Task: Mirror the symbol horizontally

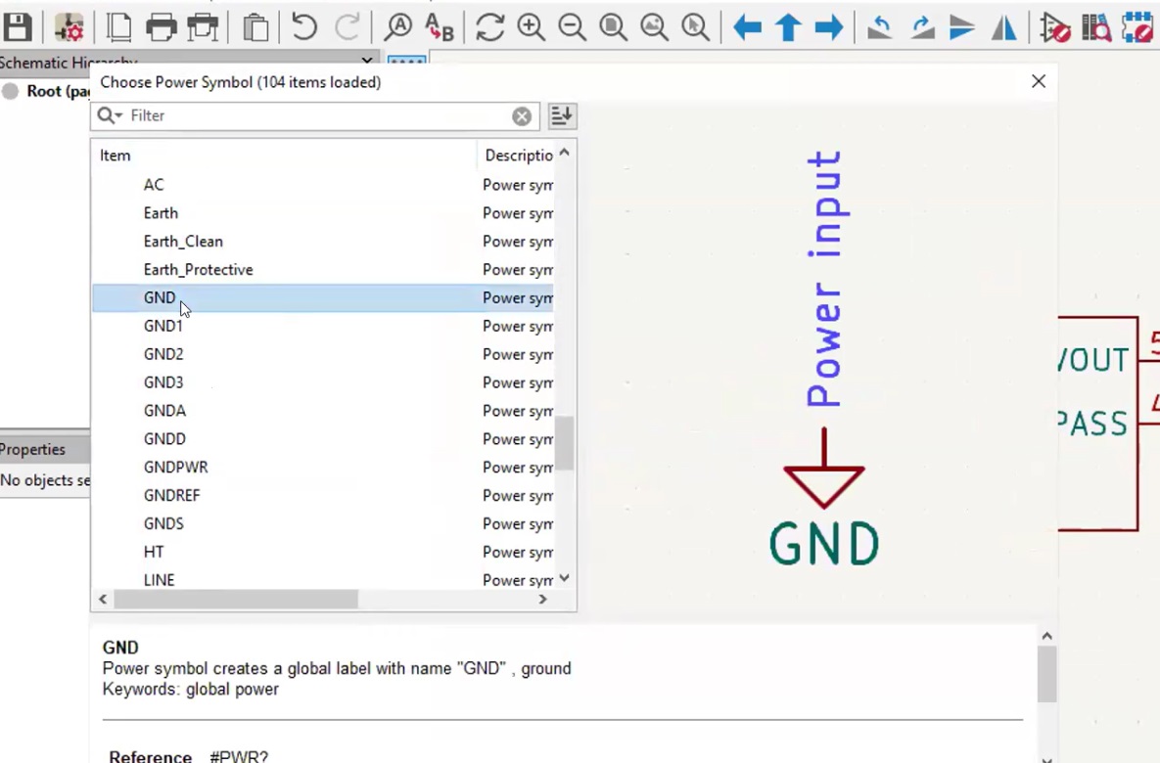Action: click(x=1004, y=26)
